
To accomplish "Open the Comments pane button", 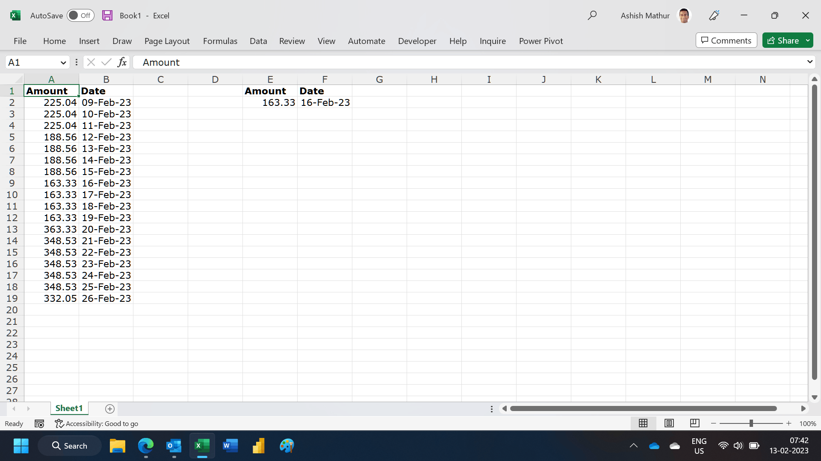I will click(726, 41).
